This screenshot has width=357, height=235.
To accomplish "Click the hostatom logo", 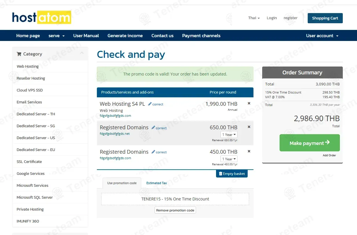I will click(x=41, y=18).
